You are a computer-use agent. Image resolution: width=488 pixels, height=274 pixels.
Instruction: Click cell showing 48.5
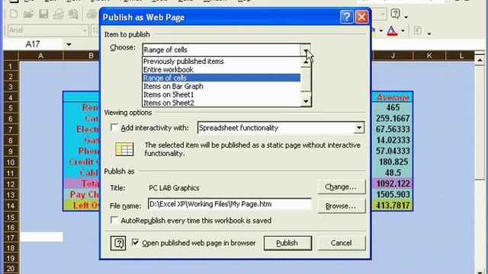tap(393, 173)
